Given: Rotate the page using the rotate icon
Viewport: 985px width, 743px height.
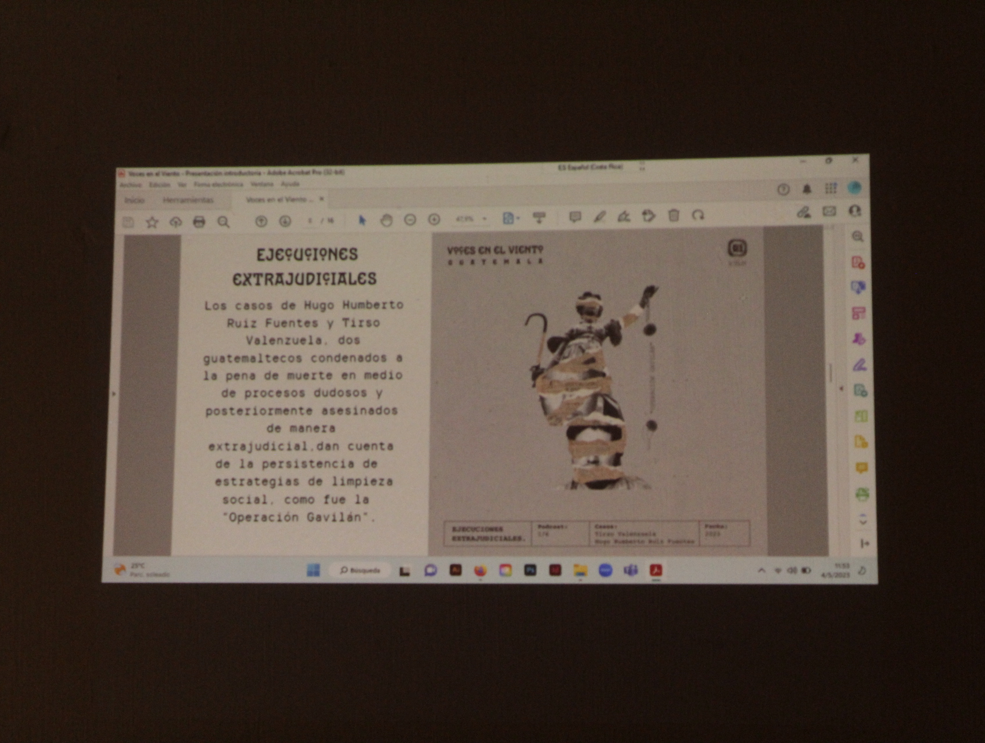Looking at the screenshot, I should click(x=698, y=215).
